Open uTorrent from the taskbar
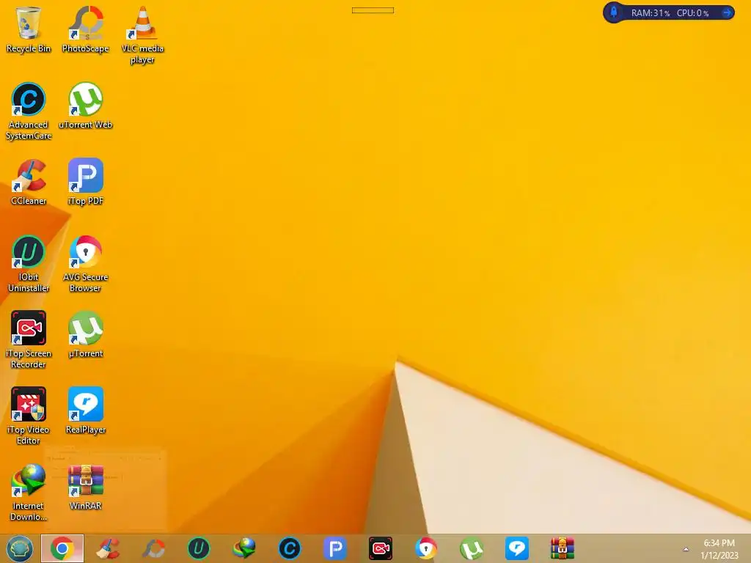 tap(472, 548)
